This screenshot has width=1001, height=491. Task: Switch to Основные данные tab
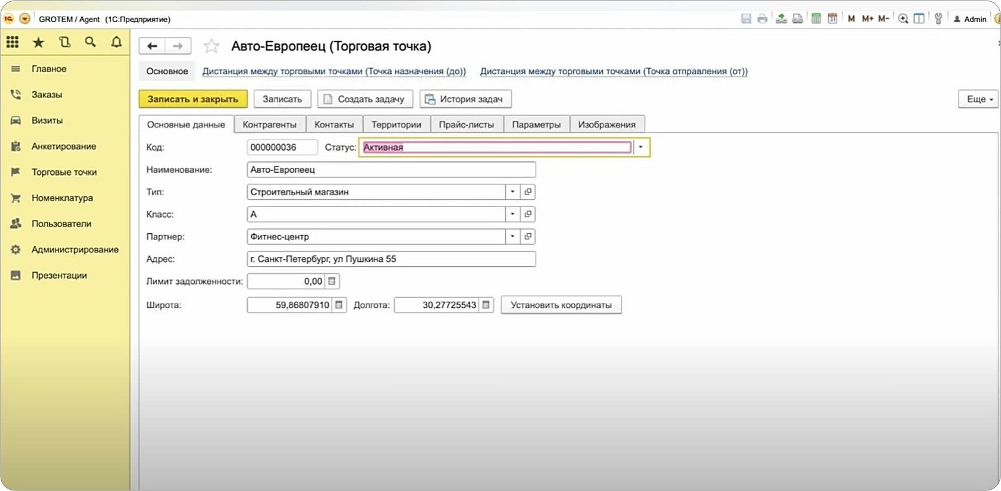click(186, 124)
